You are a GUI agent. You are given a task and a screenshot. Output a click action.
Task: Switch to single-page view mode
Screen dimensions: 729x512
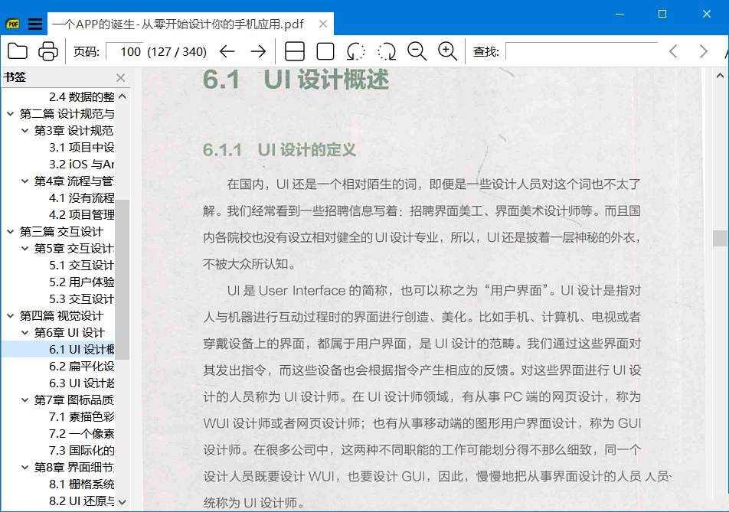(327, 51)
